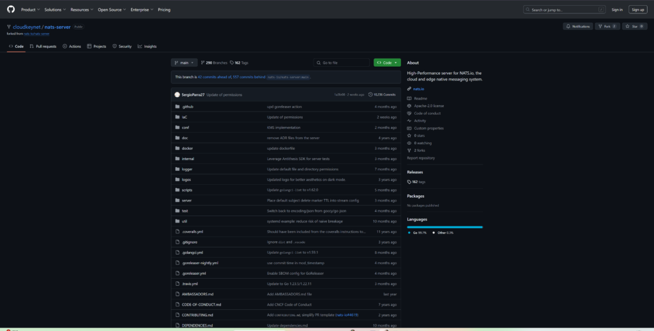This screenshot has height=331, width=654.
Task: Focus the Search or jump to field
Action: click(x=565, y=10)
